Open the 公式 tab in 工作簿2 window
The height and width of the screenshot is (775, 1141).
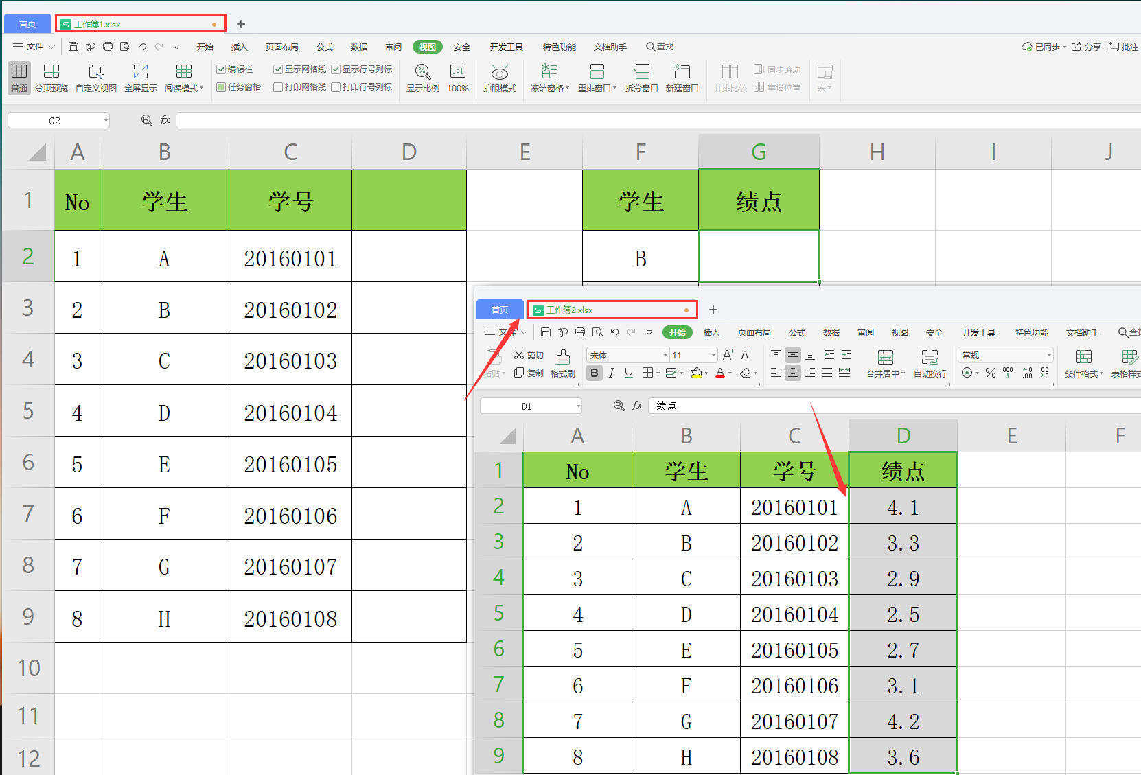[x=797, y=332]
